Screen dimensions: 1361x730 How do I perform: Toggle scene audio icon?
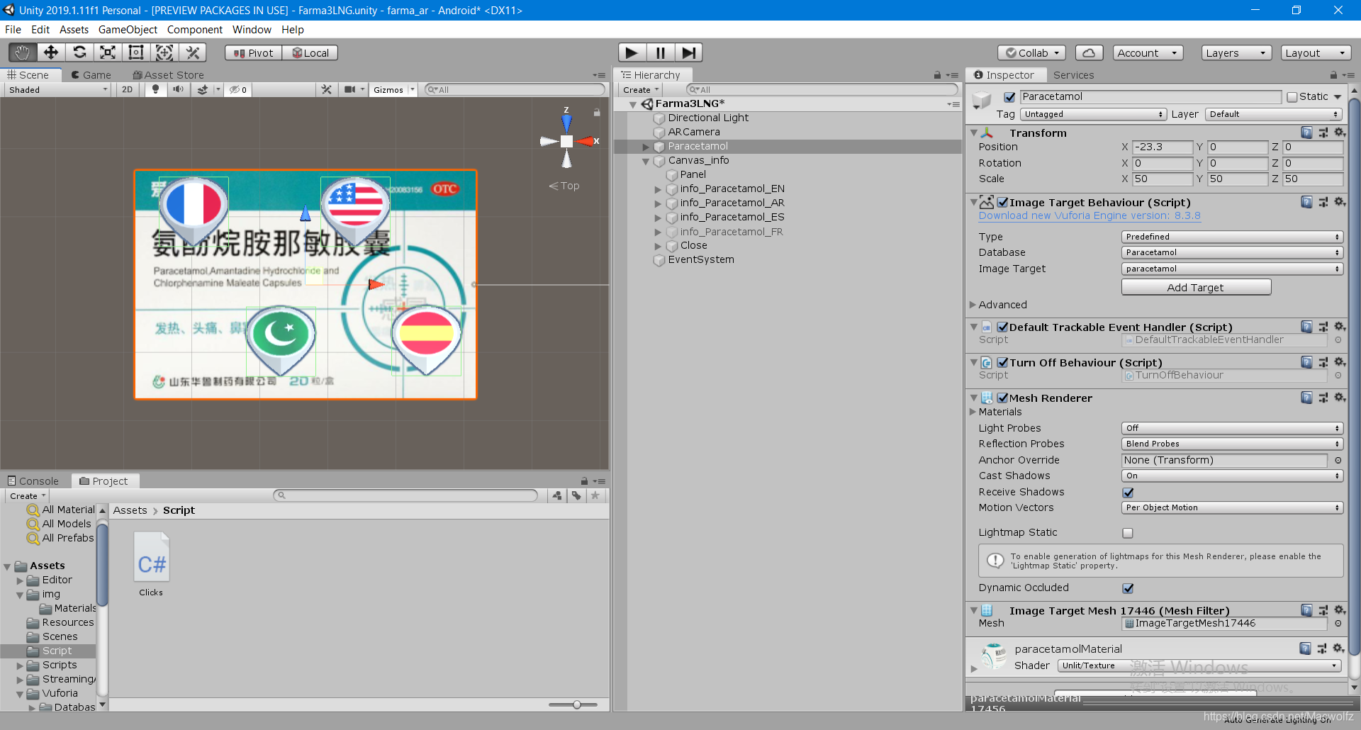[178, 90]
